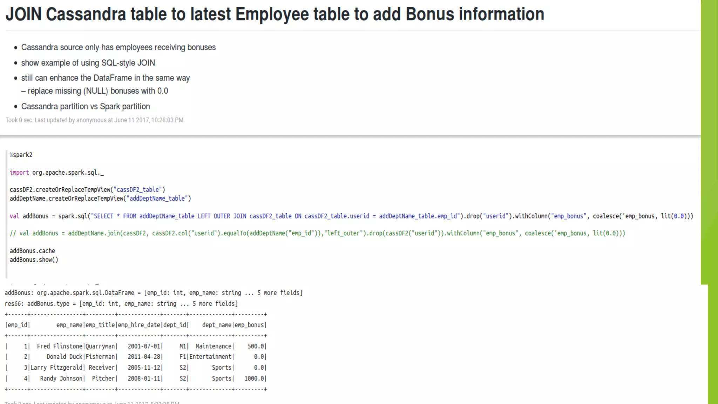
Task: Click the Randy Johnson row in output
Action: tap(136, 379)
